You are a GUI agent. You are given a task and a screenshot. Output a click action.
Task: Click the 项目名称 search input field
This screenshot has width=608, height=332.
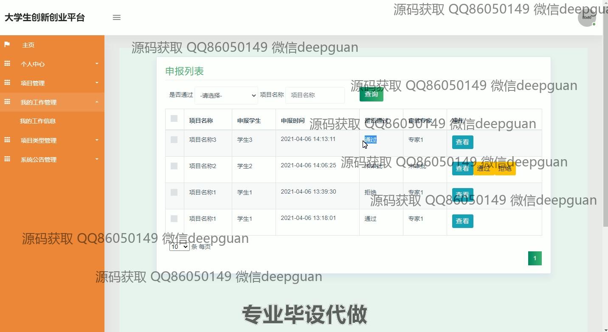coord(315,95)
